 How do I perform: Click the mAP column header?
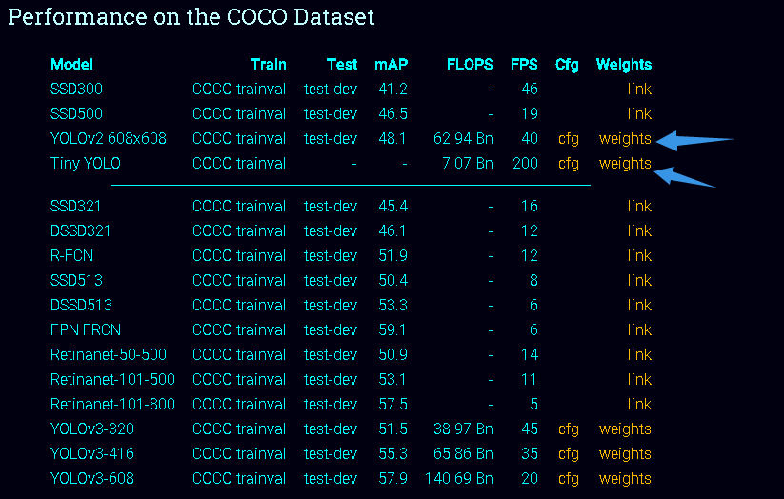pos(391,64)
